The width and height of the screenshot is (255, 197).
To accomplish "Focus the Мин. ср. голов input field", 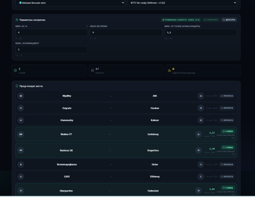I will pyautogui.click(x=200, y=33).
